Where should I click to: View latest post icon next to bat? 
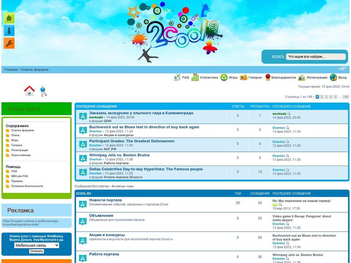(x=280, y=205)
